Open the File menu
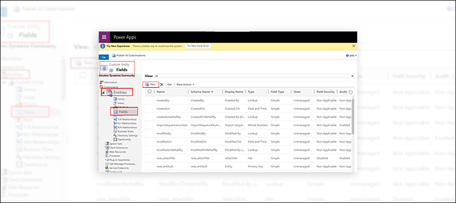456x203 pixels. pyautogui.click(x=104, y=58)
